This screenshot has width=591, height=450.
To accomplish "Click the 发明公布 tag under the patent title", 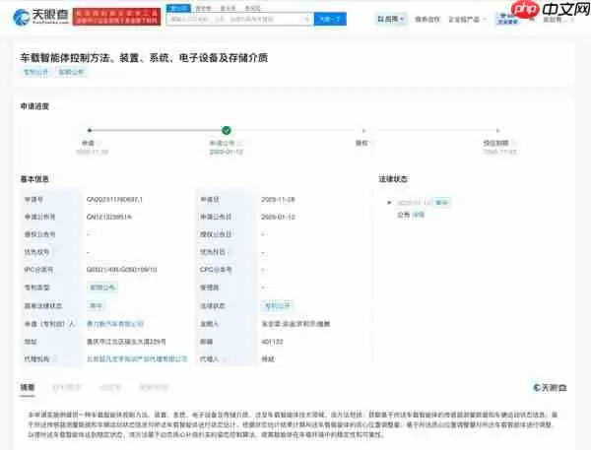I will pyautogui.click(x=71, y=72).
